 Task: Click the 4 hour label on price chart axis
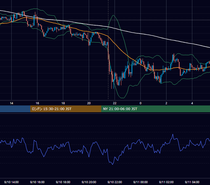(x=192, y=103)
